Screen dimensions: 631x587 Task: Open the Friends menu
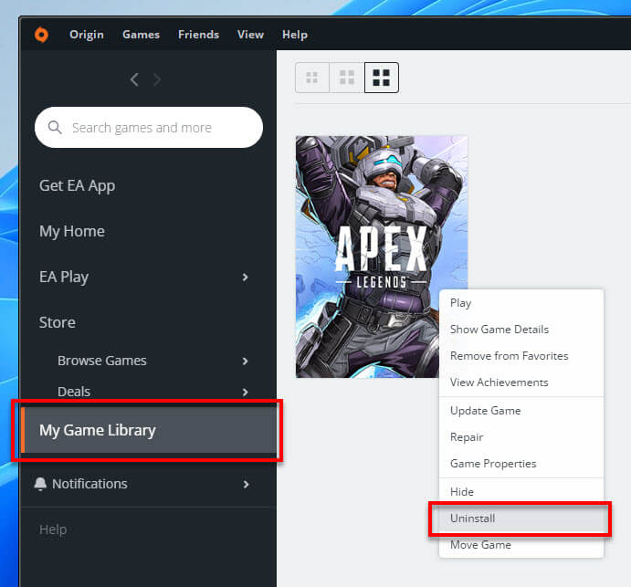point(198,35)
